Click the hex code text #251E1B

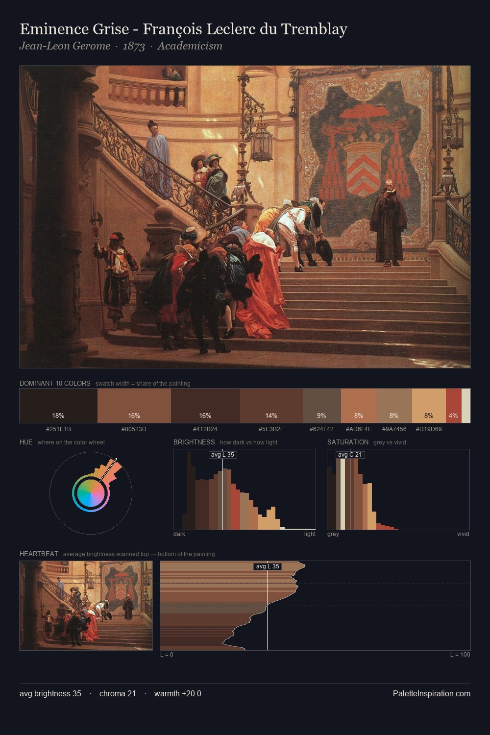point(58,429)
